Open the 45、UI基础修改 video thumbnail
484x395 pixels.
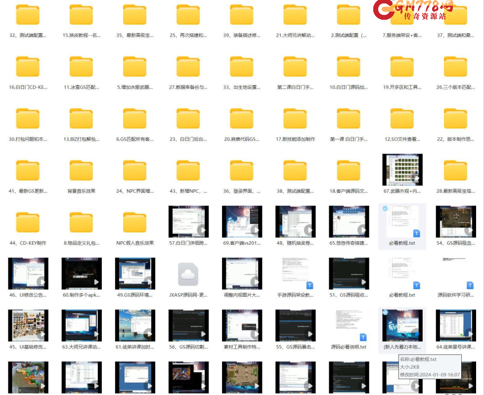point(28,326)
